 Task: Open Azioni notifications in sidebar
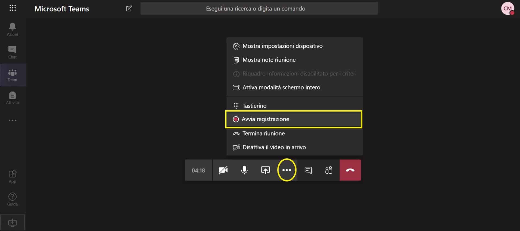pos(12,29)
